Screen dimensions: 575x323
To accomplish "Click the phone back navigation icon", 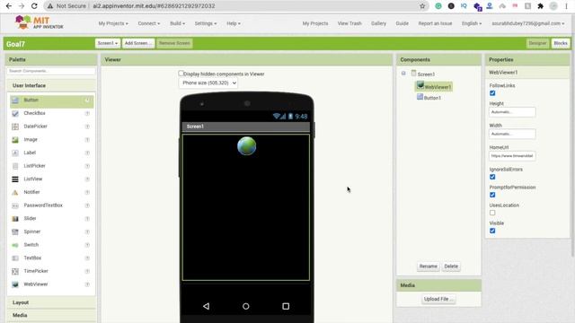I will coord(206,306).
